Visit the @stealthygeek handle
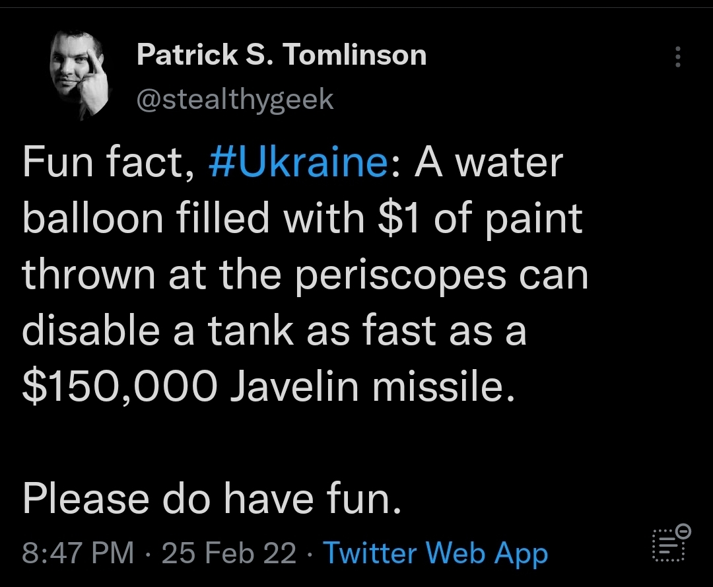The height and width of the screenshot is (587, 713). (x=235, y=100)
